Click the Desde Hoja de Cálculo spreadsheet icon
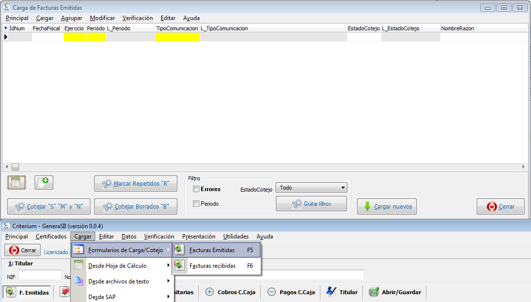Image resolution: width=531 pixels, height=302 pixels. 79,265
